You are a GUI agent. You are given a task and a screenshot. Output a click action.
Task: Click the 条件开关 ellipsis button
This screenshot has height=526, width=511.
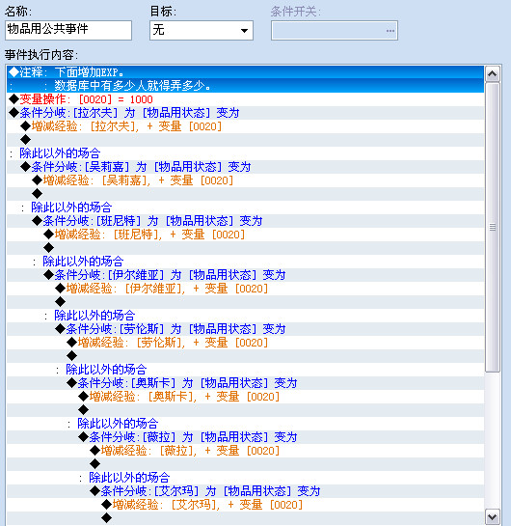tap(390, 31)
